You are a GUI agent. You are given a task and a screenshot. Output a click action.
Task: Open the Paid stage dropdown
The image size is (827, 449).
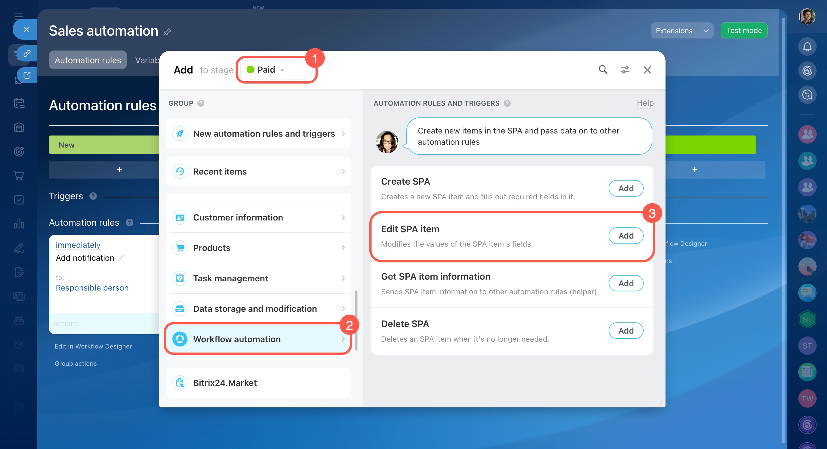[x=266, y=69]
